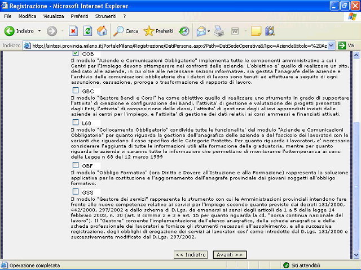
Task: Open the Edit button dropdown arrow
Action: (x=245, y=31)
